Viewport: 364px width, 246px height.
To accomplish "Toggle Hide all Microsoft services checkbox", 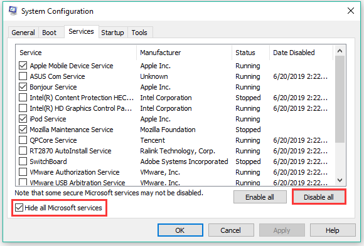I will [x=19, y=208].
